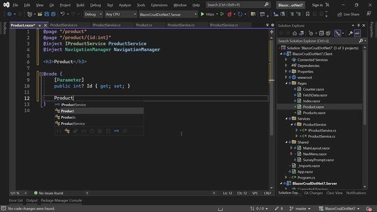
Task: Undo the last edit with Undo icon
Action: coord(62,14)
